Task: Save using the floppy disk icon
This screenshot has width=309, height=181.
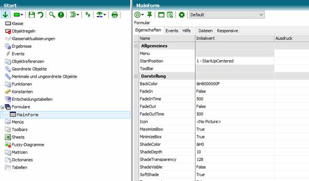Action: [x=32, y=15]
